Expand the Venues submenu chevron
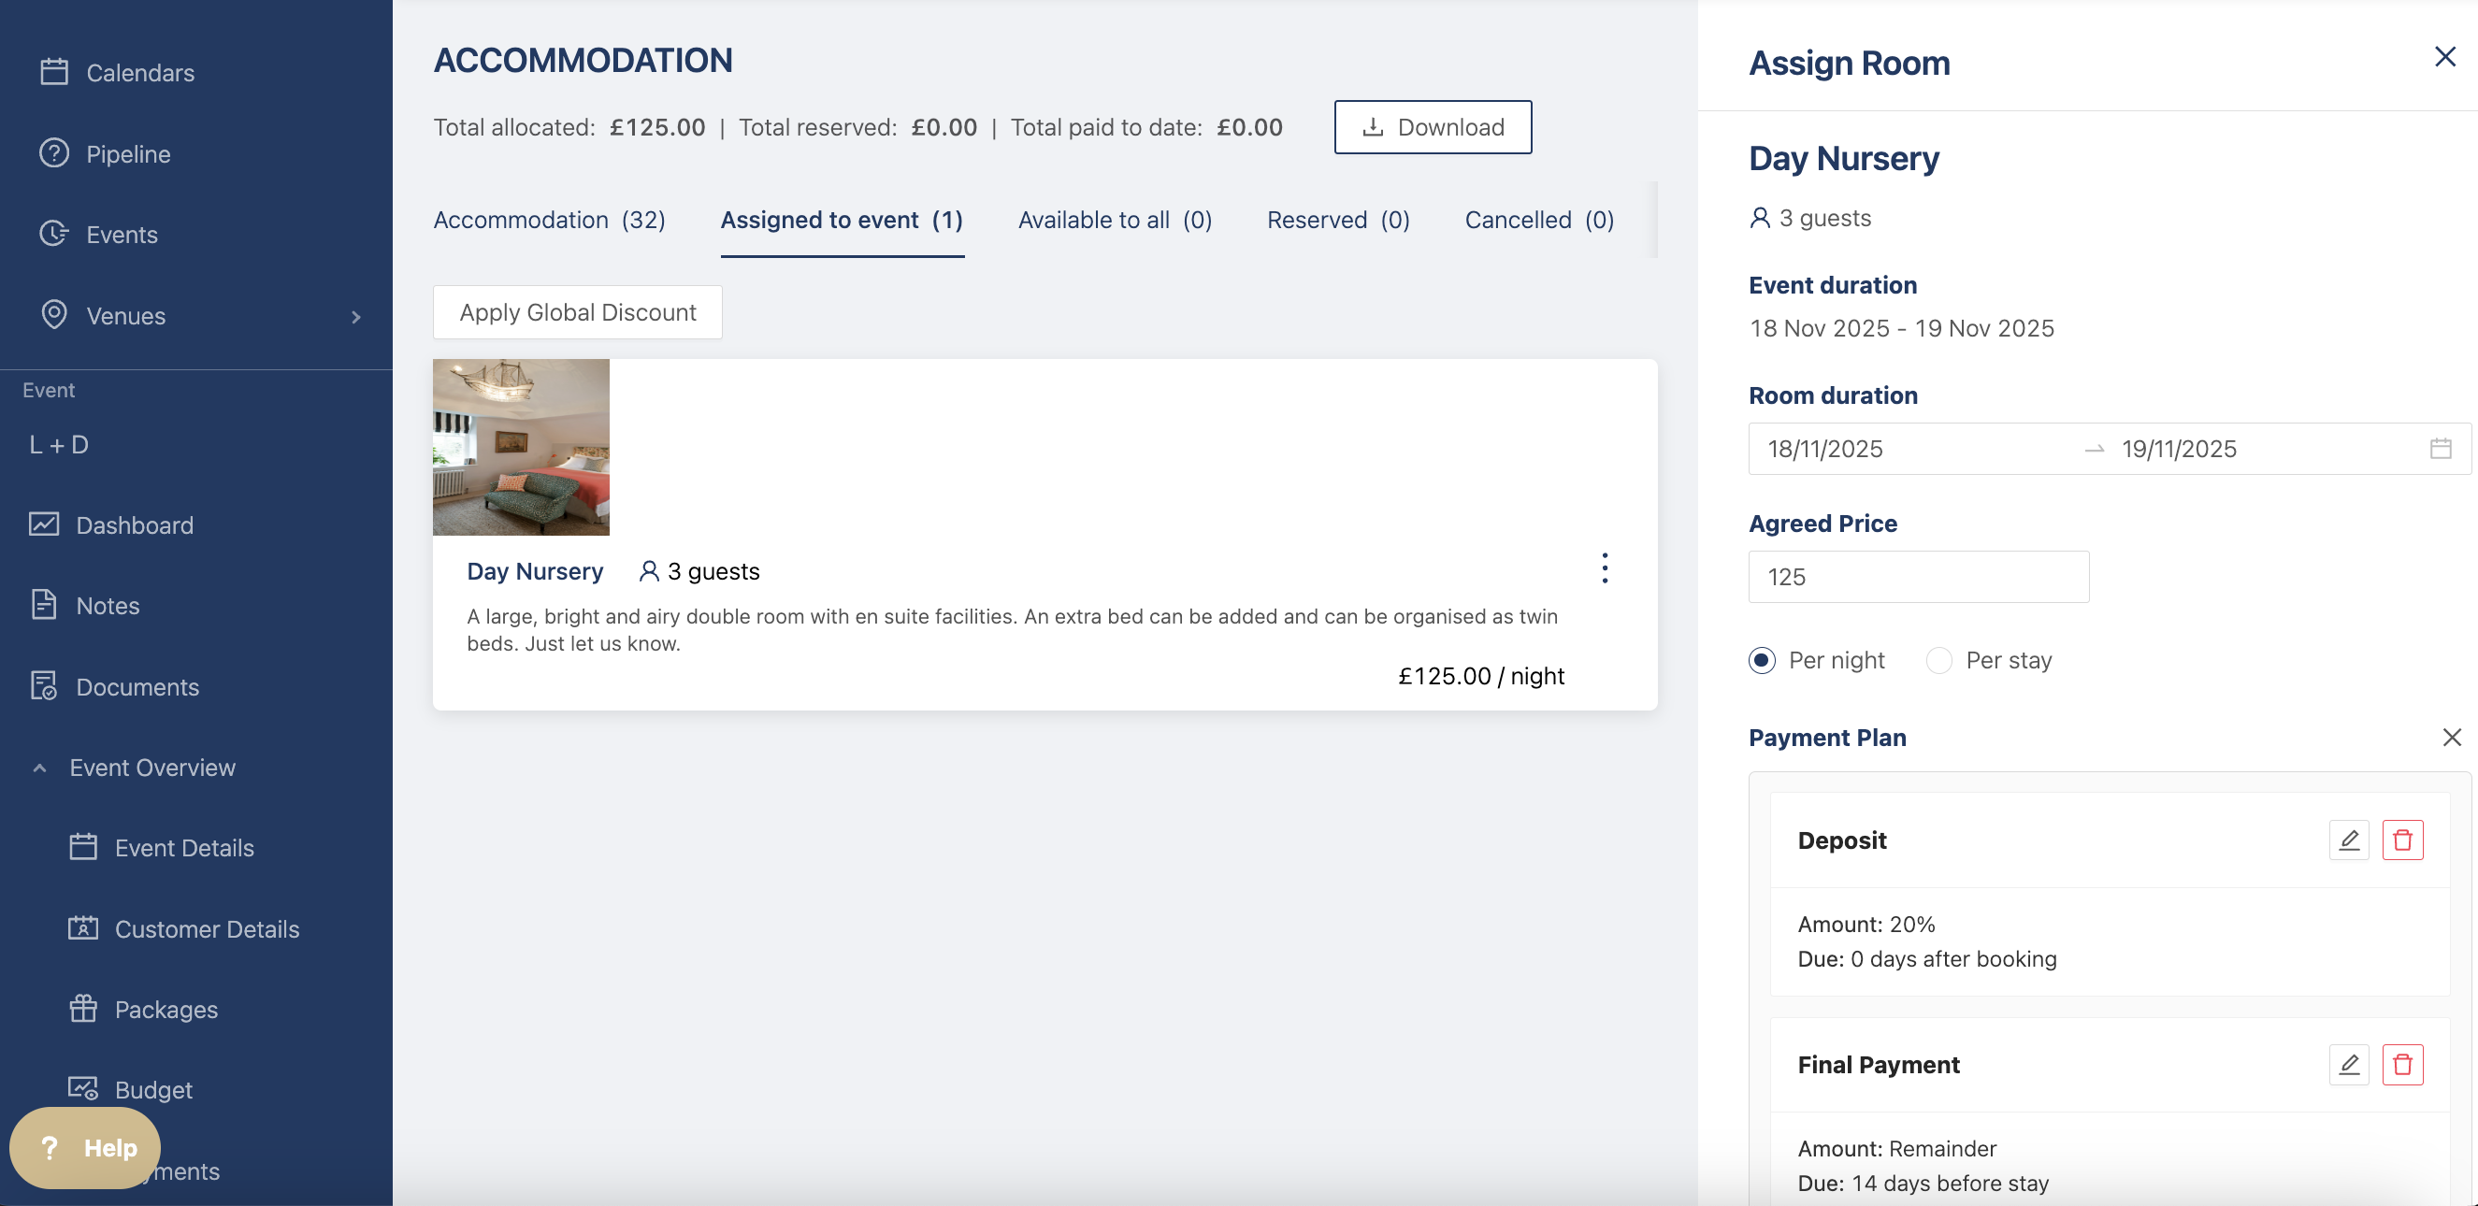2478x1206 pixels. (356, 316)
